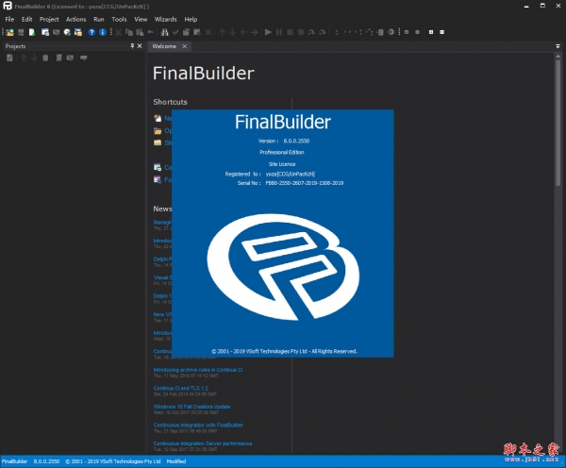Viewport: 566px width, 468px height.
Task: Click the new project shortcut icon under Shortcuts
Action: pos(158,118)
